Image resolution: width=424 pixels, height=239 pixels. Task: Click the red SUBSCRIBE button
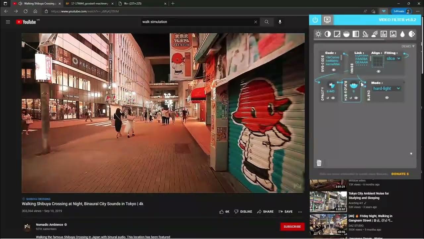(292, 226)
